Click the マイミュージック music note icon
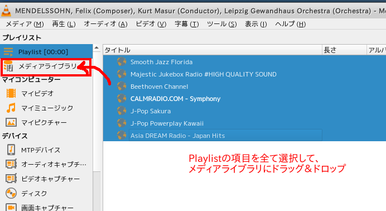Viewport: 386px width, 211px height. coord(11,108)
